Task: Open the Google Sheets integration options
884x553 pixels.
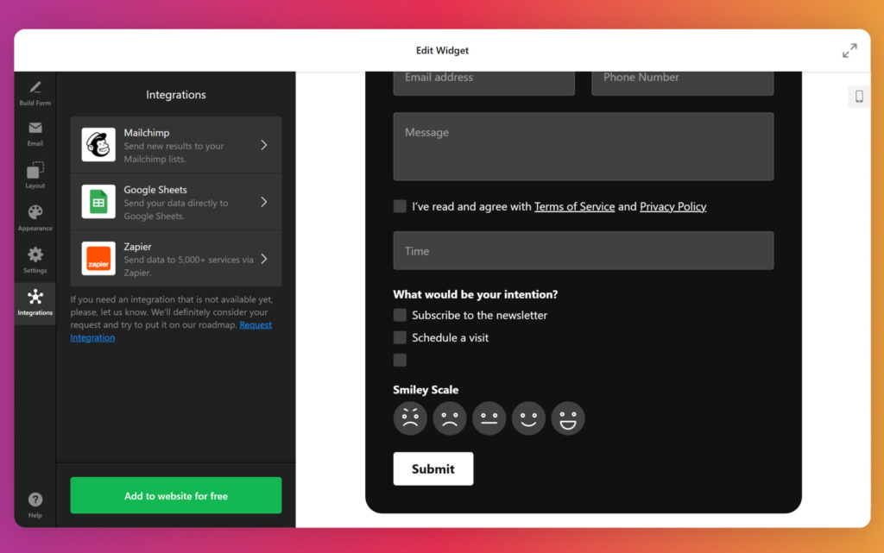Action: pos(264,201)
